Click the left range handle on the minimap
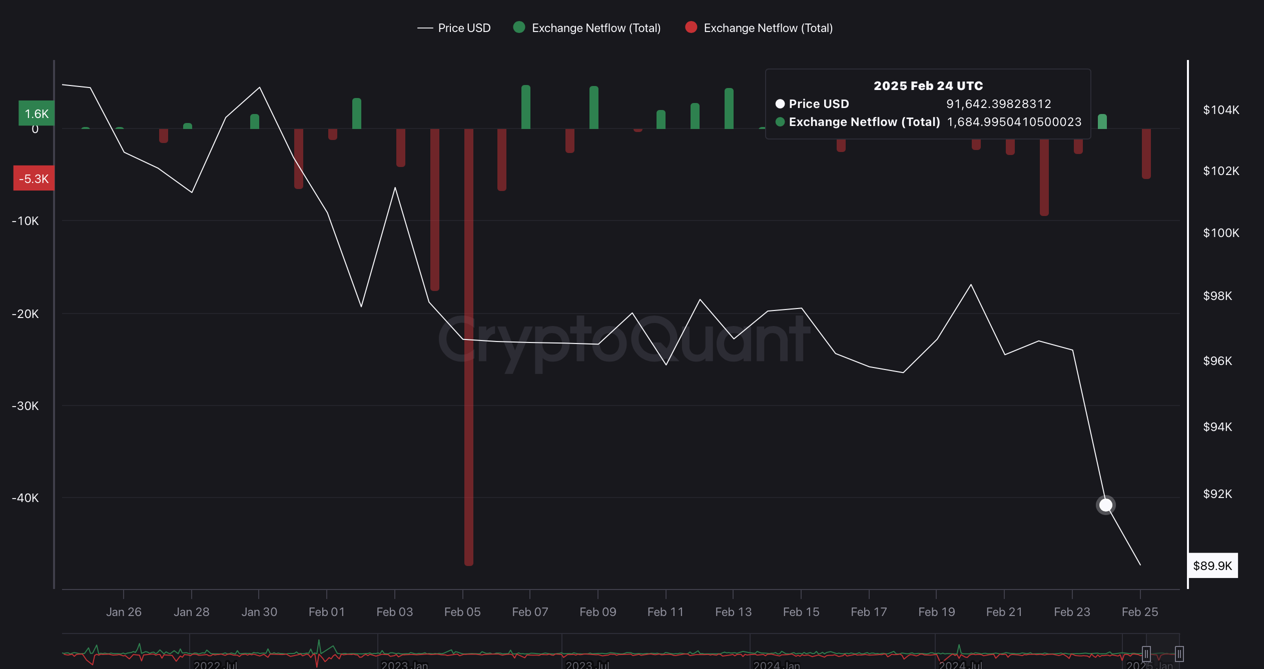This screenshot has height=669, width=1264. (1146, 653)
